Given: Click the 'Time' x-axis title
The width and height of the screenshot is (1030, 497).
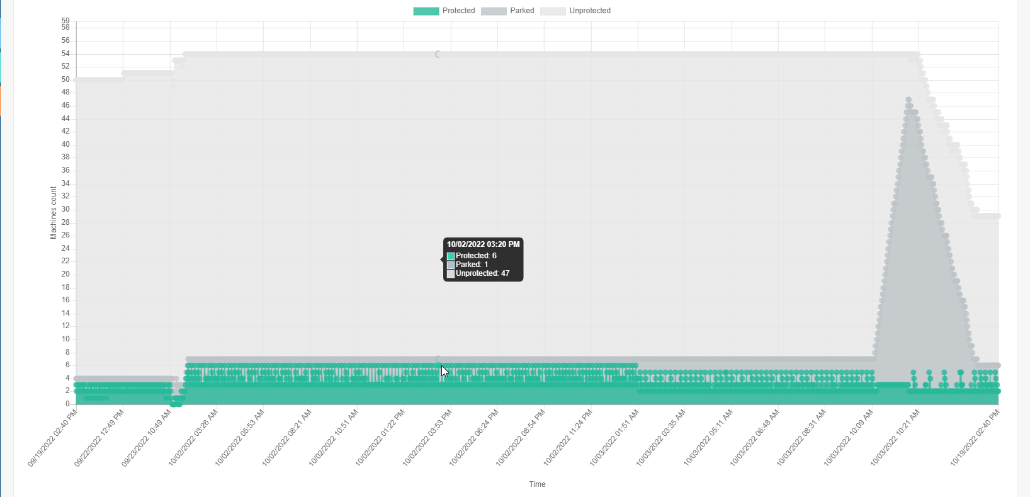Looking at the screenshot, I should pyautogui.click(x=537, y=484).
